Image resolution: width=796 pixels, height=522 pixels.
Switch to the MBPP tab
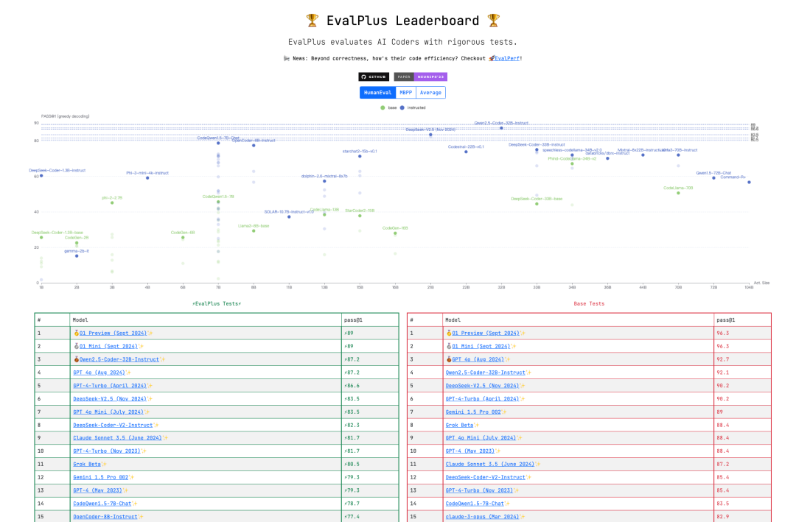point(405,93)
